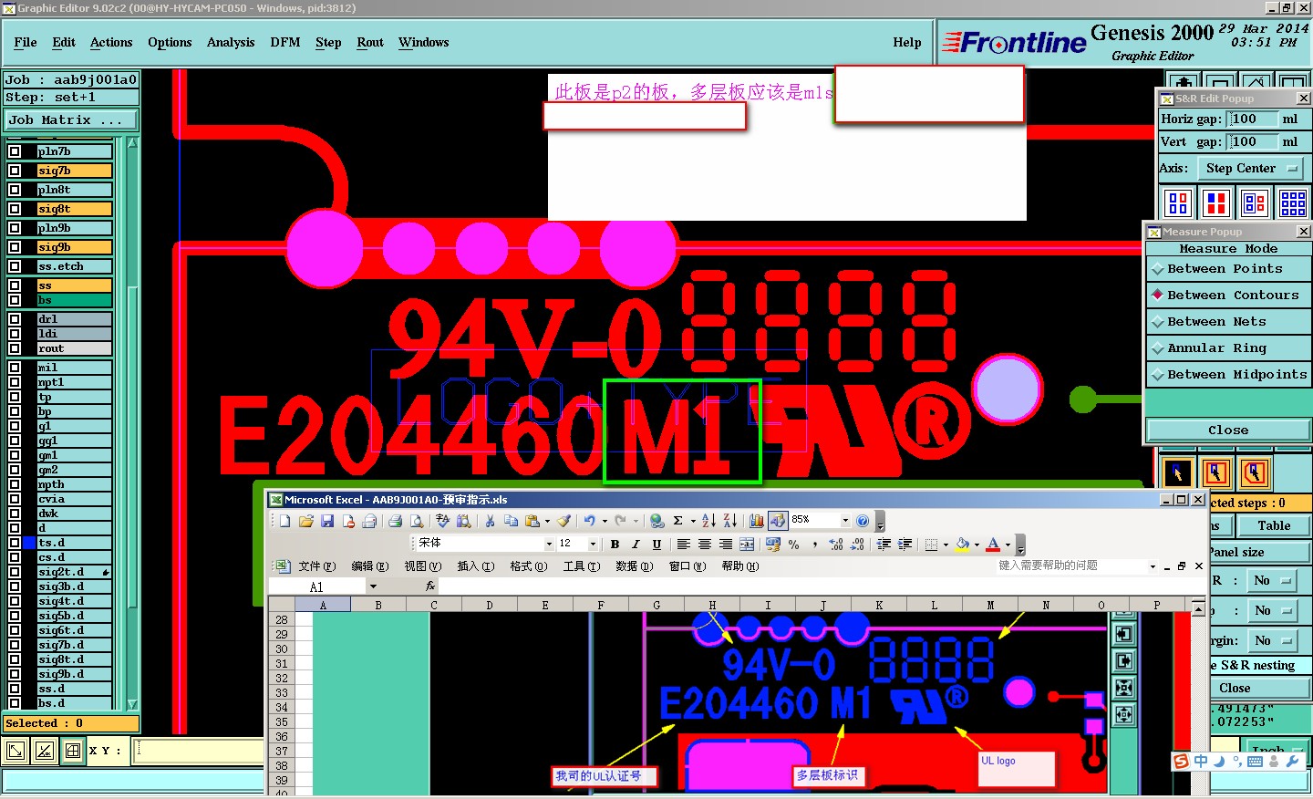Open the DFM menu
The image size is (1313, 799).
[x=285, y=43]
